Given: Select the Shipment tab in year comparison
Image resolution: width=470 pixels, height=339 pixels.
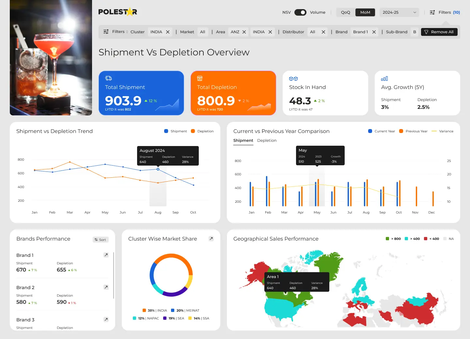Looking at the screenshot, I should [243, 140].
